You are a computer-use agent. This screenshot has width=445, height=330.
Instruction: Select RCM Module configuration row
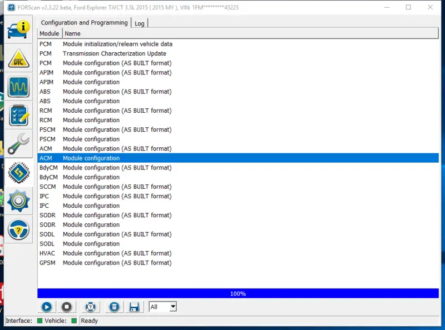click(238, 120)
